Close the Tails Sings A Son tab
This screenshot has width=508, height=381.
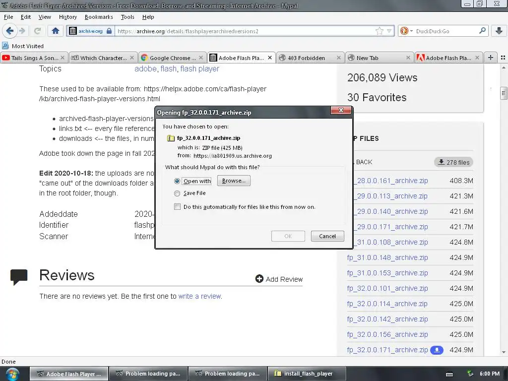63,58
